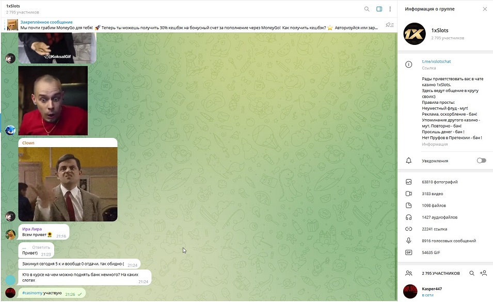Viewport: 493px width, 302px height.
Task: Open 22241 ссылка list
Action: [x=435, y=229]
